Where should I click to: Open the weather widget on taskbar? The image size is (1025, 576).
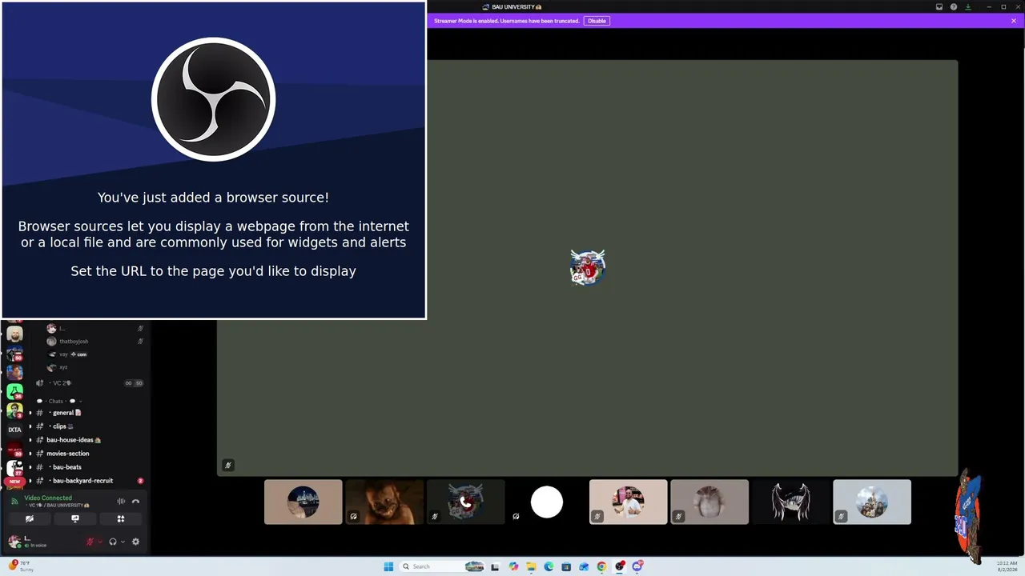coord(22,566)
